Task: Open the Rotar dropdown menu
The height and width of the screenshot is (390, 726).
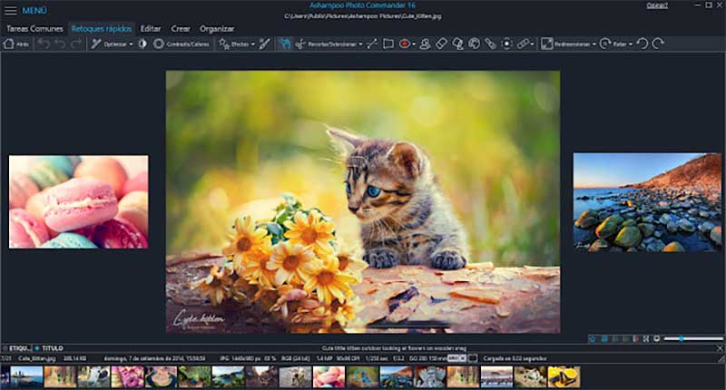Action: click(618, 44)
